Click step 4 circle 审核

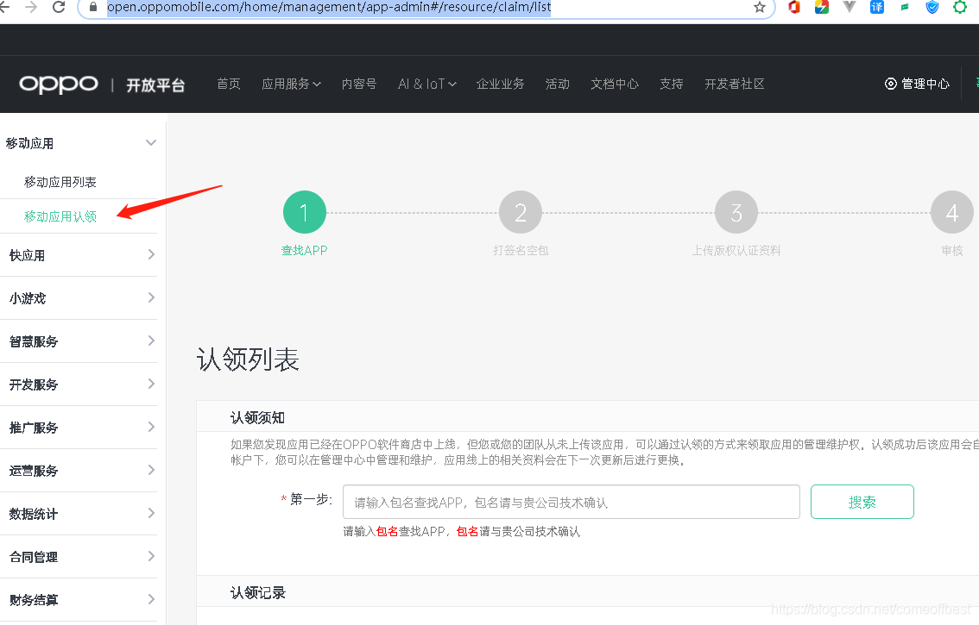pyautogui.click(x=951, y=212)
